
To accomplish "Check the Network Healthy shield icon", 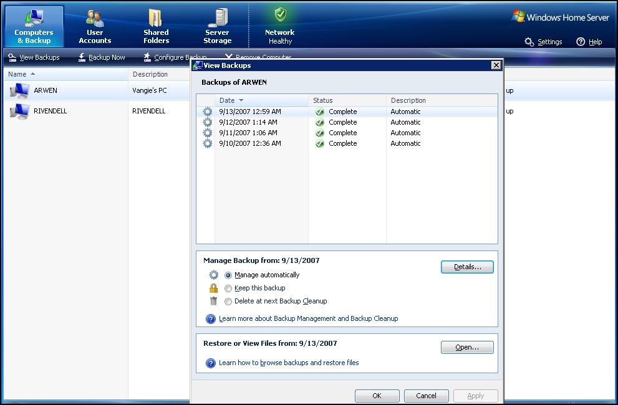I will coord(280,15).
